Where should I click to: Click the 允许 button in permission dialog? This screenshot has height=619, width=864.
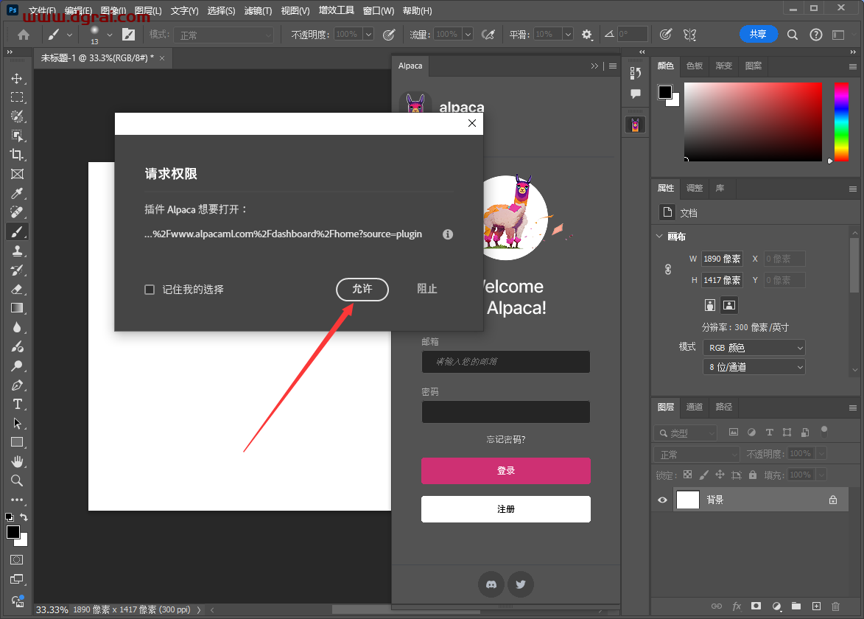(362, 290)
